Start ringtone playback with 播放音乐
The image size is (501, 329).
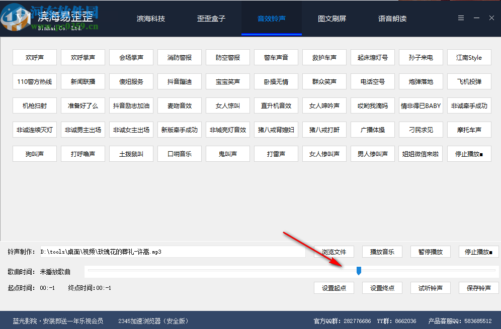382,252
